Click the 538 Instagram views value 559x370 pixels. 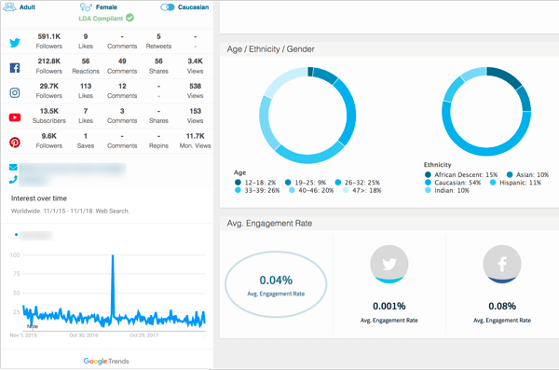point(196,86)
